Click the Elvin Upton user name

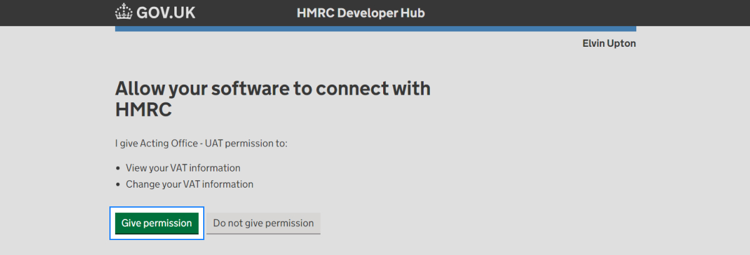click(x=609, y=44)
